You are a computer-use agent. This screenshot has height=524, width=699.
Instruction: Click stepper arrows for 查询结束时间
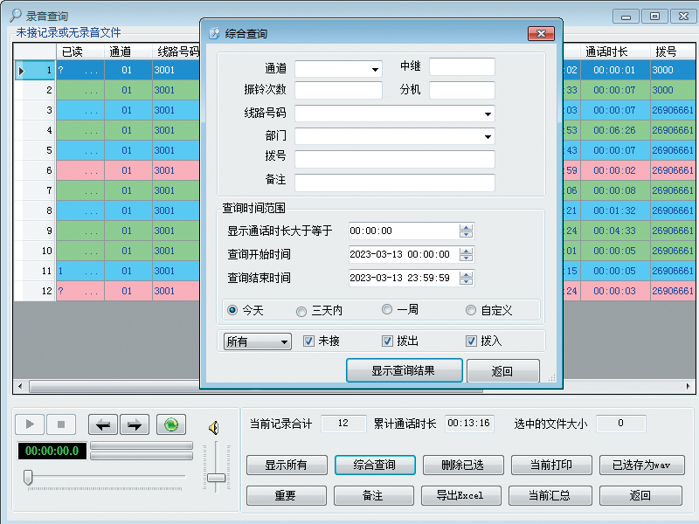[x=467, y=278]
